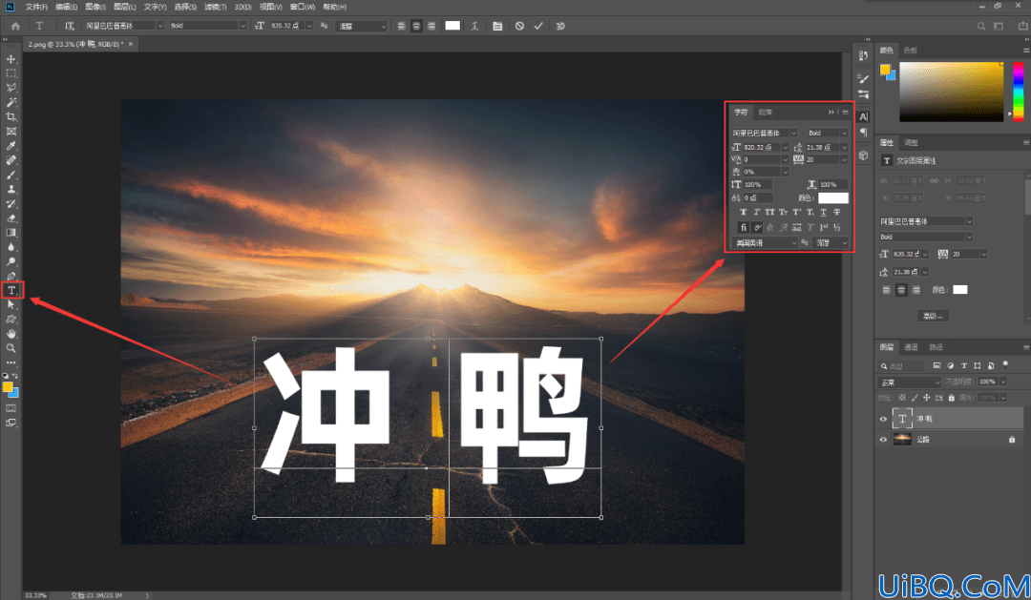Open the 文件 (File) menu
This screenshot has width=1031, height=600.
point(36,7)
